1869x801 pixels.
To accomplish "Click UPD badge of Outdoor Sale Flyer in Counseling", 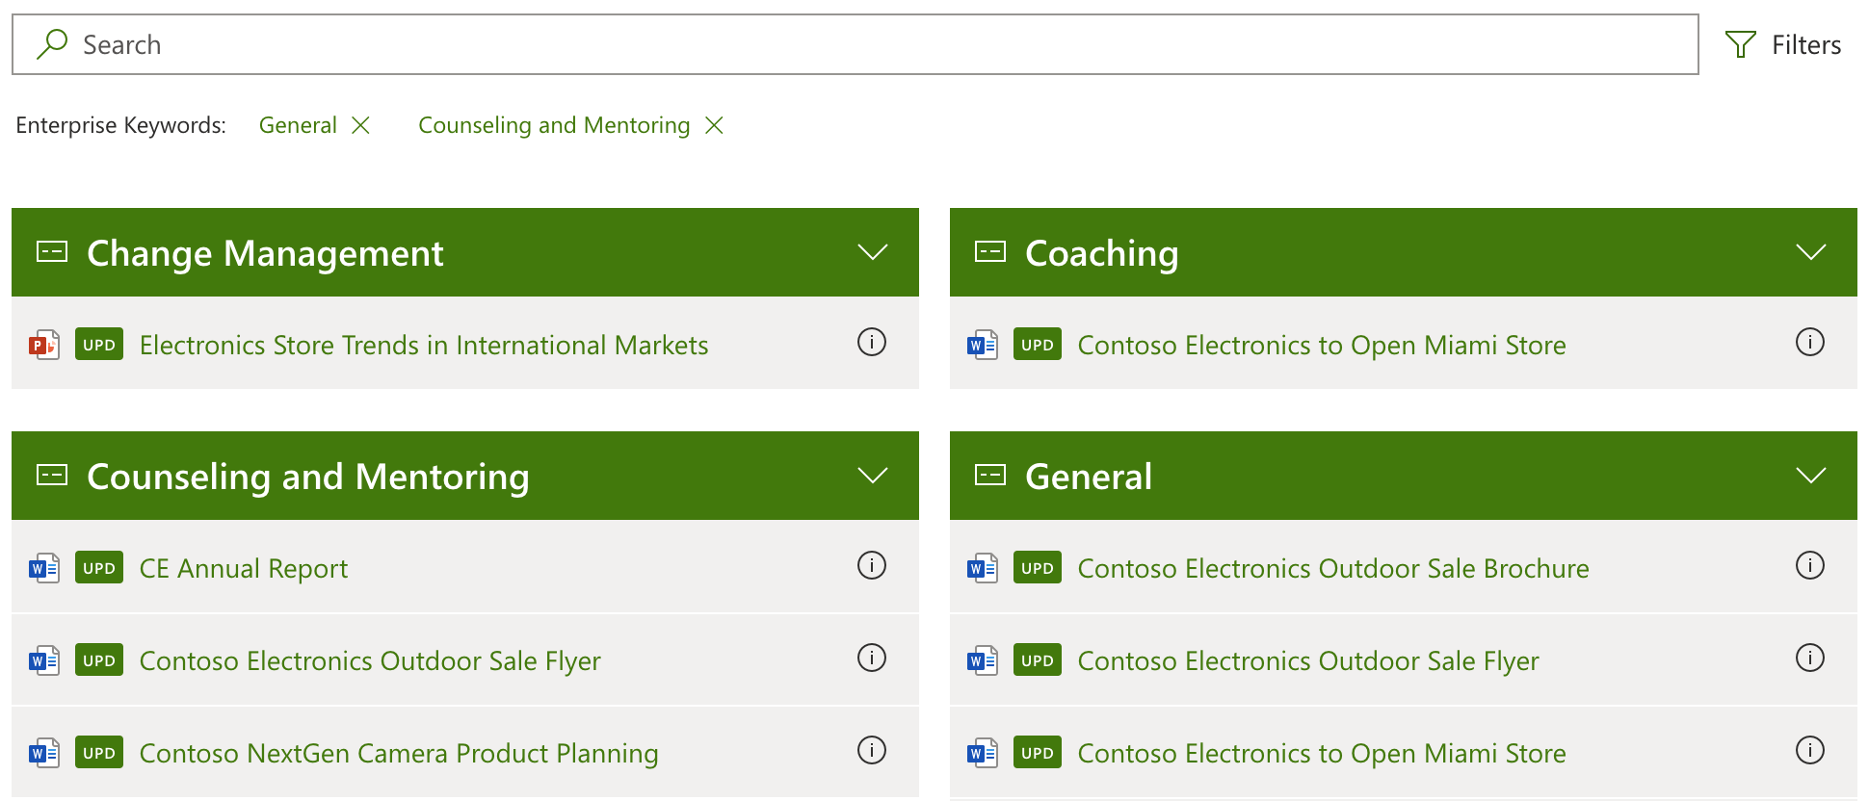I will point(99,660).
